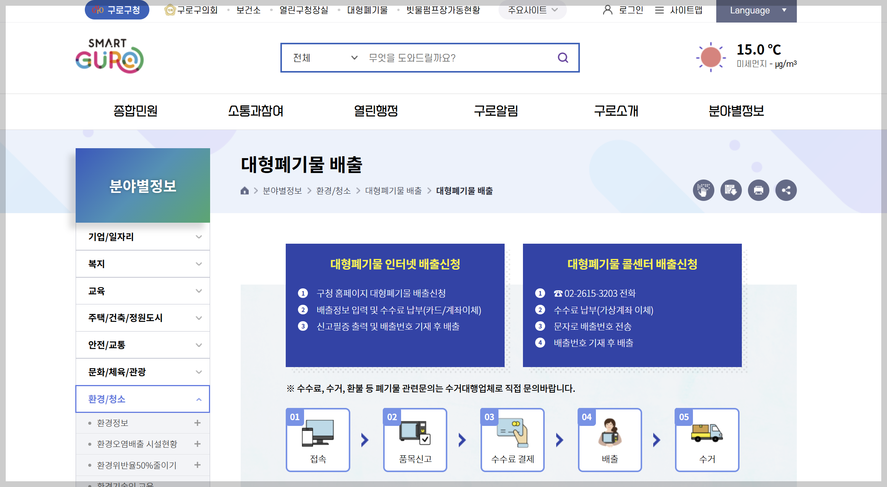The height and width of the screenshot is (487, 887).
Task: Click the weather sun icon showing 15.0°C
Action: pyautogui.click(x=711, y=57)
